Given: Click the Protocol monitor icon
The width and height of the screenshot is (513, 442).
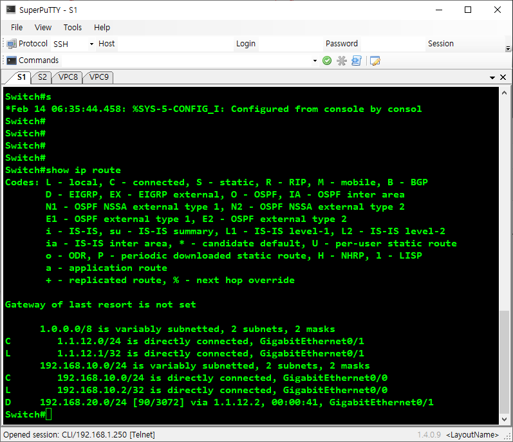Looking at the screenshot, I should coord(12,44).
